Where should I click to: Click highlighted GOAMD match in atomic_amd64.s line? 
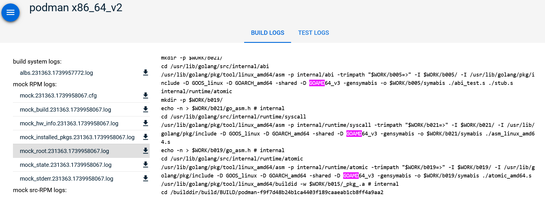point(351,176)
